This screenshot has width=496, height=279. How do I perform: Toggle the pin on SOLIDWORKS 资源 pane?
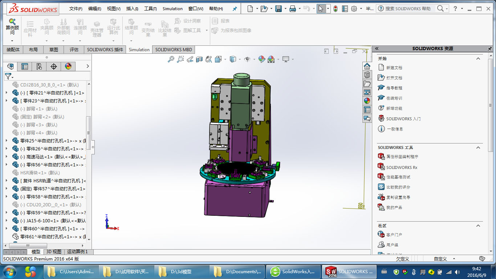[489, 48]
